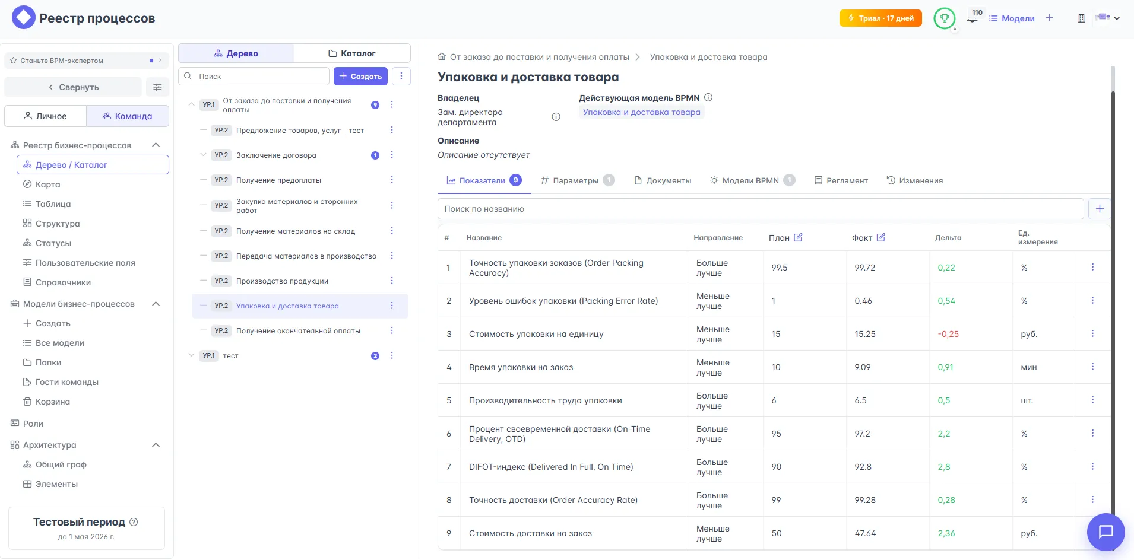Switch to Личное workspace toggle
This screenshot has height=560, width=1134.
click(x=46, y=116)
